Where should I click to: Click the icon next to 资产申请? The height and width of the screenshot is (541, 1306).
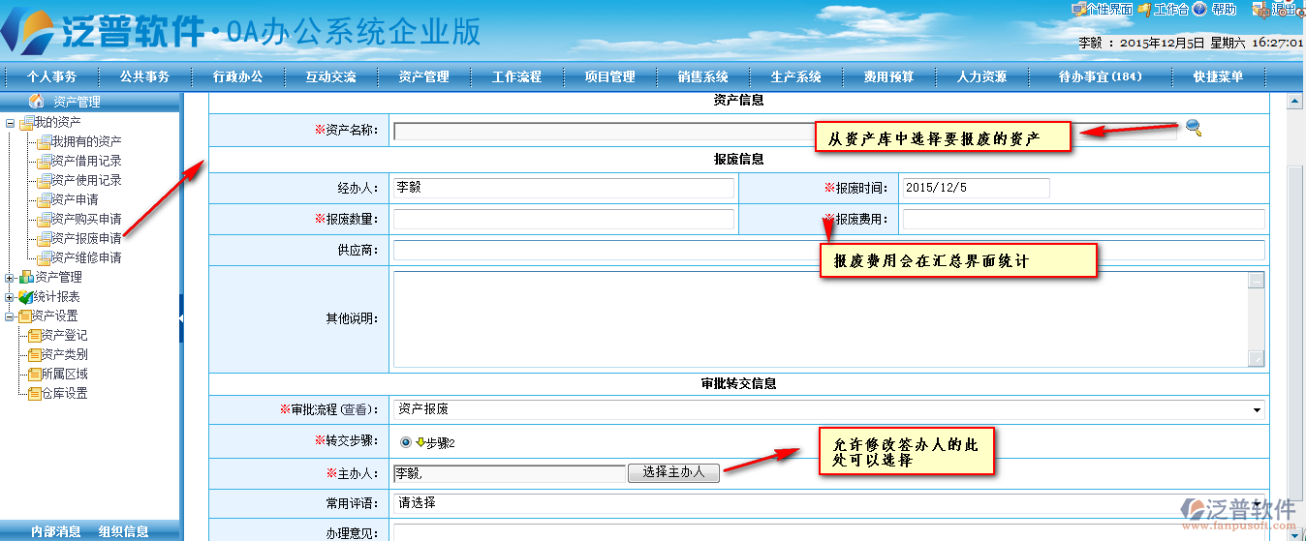(x=45, y=200)
